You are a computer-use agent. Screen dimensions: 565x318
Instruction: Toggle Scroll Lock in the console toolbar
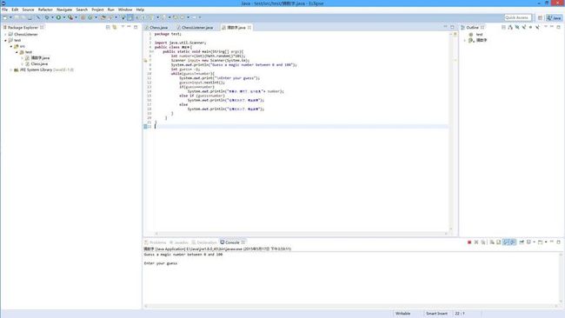(499, 242)
